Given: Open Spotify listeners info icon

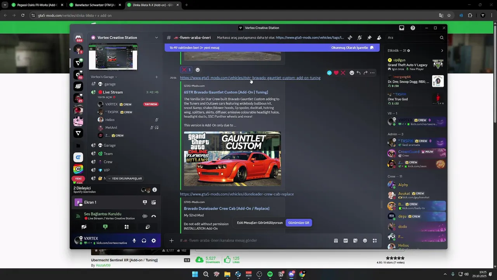Looking at the screenshot, I should 155,190.
